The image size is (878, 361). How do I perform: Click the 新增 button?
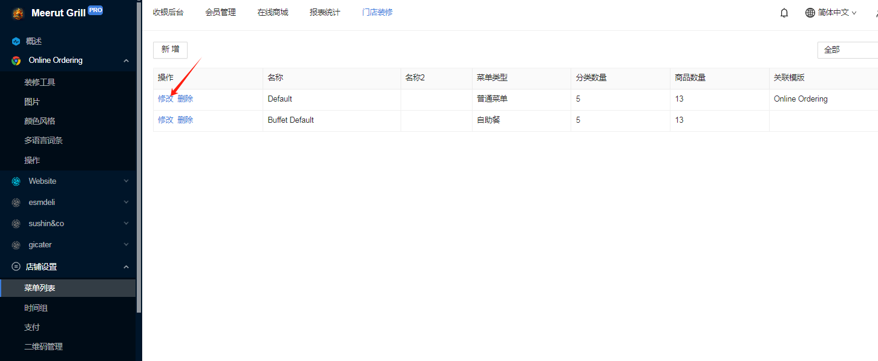click(170, 50)
